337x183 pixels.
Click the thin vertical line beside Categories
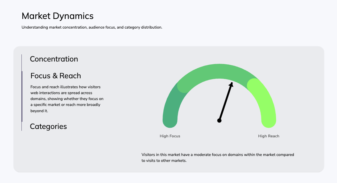pyautogui.click(x=21, y=126)
